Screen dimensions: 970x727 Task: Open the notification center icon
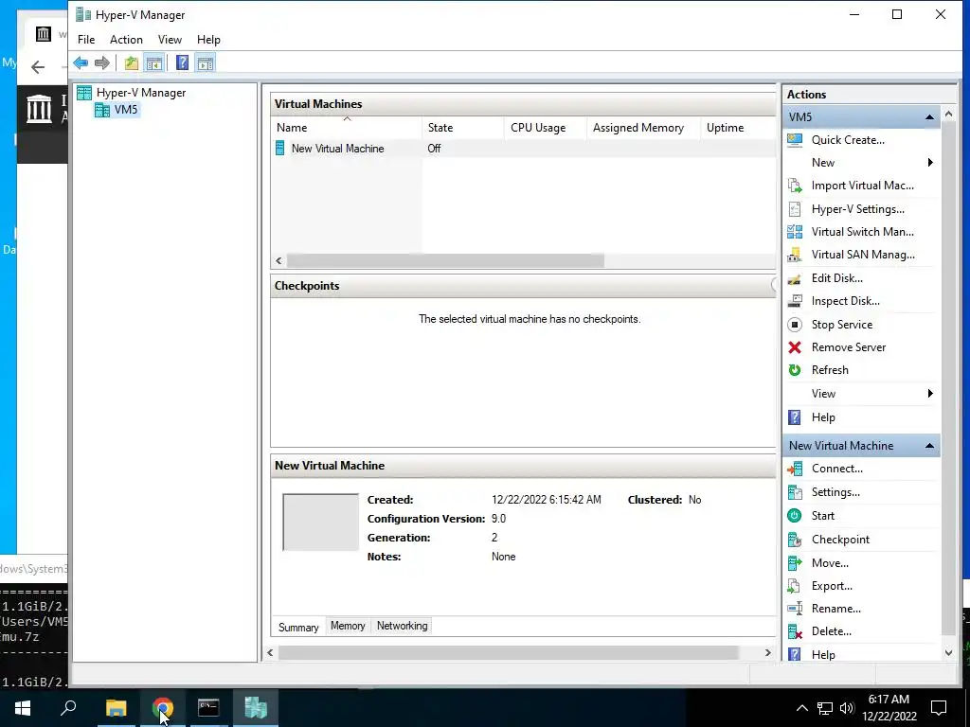pos(939,708)
